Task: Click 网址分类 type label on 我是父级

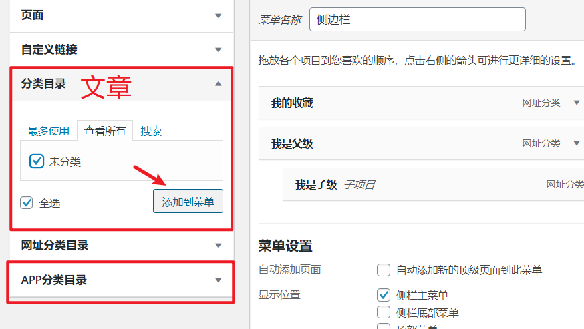Action: (541, 143)
